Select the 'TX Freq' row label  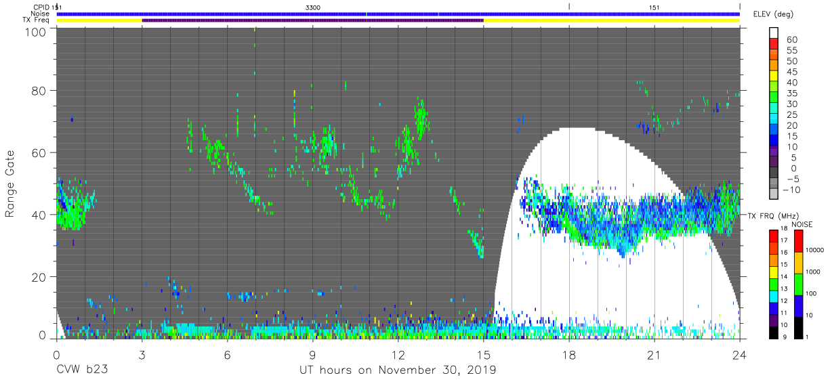37,20
